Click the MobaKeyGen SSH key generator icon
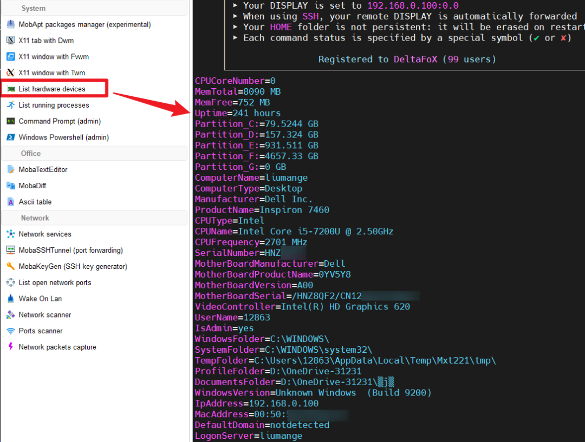The image size is (585, 442). point(11,266)
